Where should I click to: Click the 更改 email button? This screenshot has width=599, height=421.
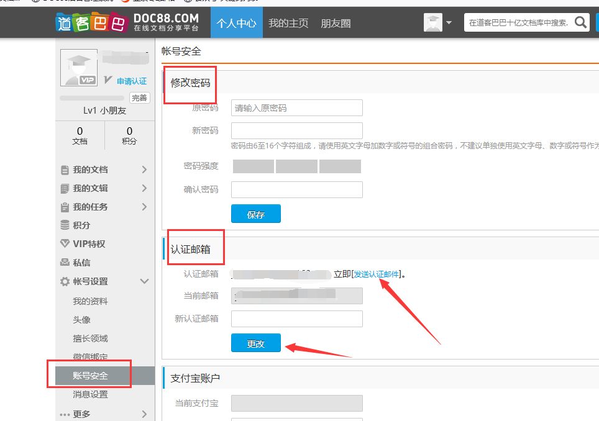pyautogui.click(x=255, y=343)
